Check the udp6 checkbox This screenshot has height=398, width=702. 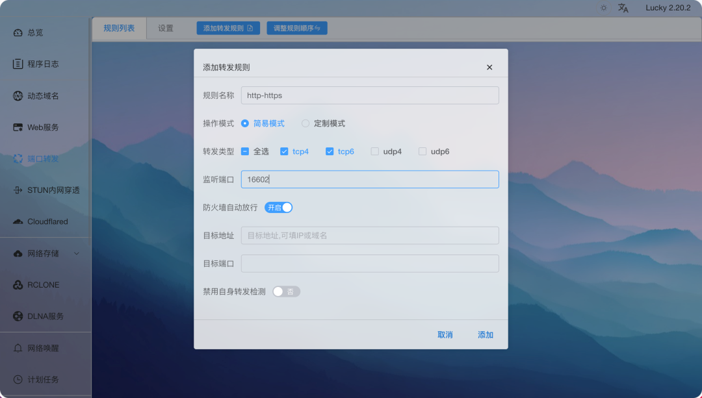[x=422, y=151]
